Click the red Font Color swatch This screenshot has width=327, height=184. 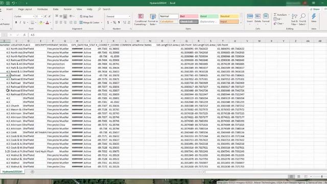[x=48, y=22]
